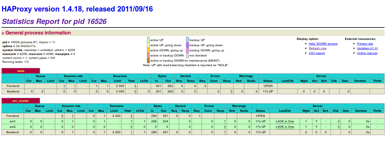
Task: Select the am_cluster proxy title
Action: pyautogui.click(x=21, y=101)
